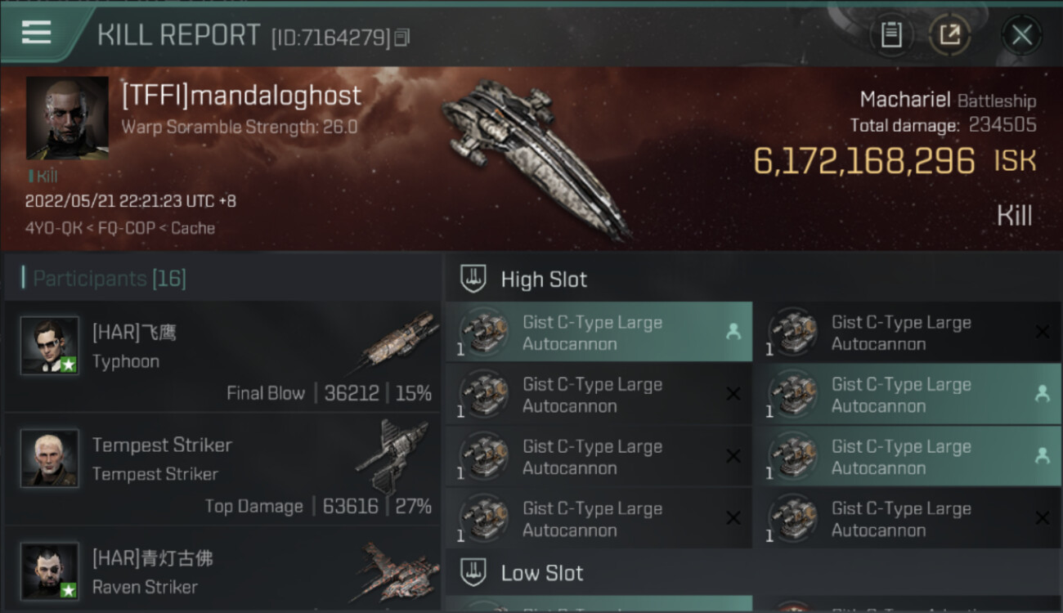Viewport: 1063px width, 613px height.
Task: Click the clipboard report icon
Action: click(x=891, y=35)
